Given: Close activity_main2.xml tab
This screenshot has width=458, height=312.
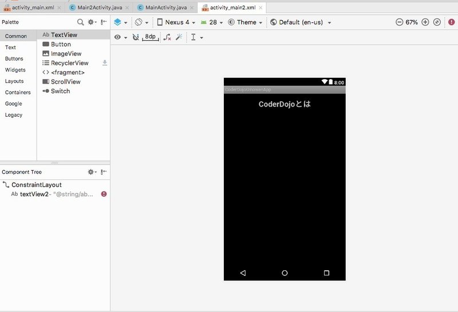Looking at the screenshot, I should (260, 7).
